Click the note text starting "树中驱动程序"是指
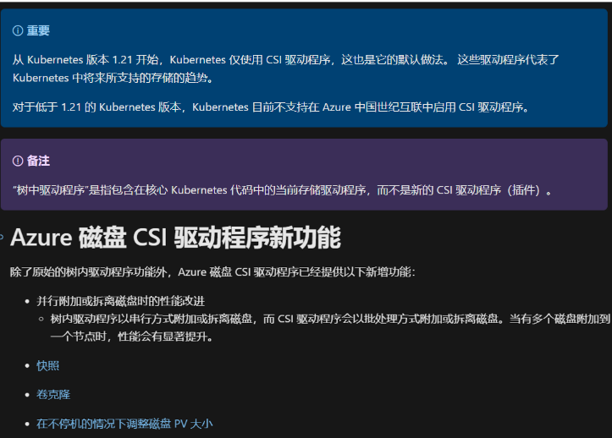Image resolution: width=612 pixels, height=438 pixels. point(283,190)
